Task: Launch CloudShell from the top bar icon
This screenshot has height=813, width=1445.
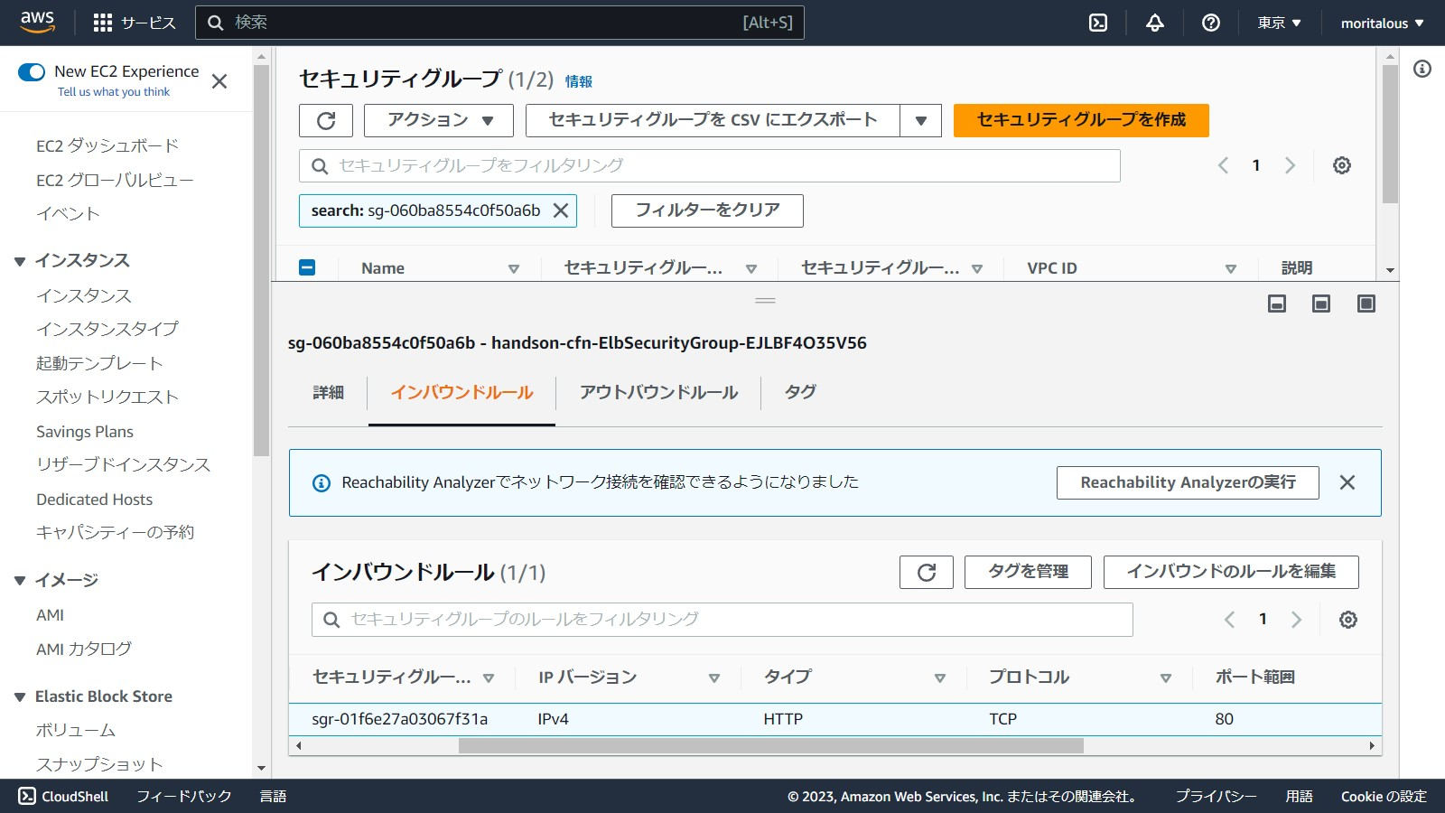Action: [x=1098, y=23]
